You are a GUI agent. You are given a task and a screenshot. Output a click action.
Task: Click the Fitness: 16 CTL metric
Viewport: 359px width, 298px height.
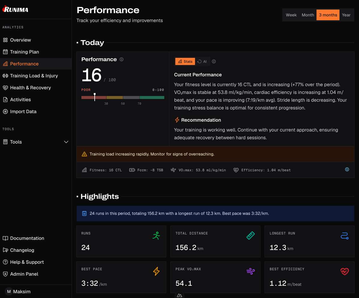click(x=102, y=170)
